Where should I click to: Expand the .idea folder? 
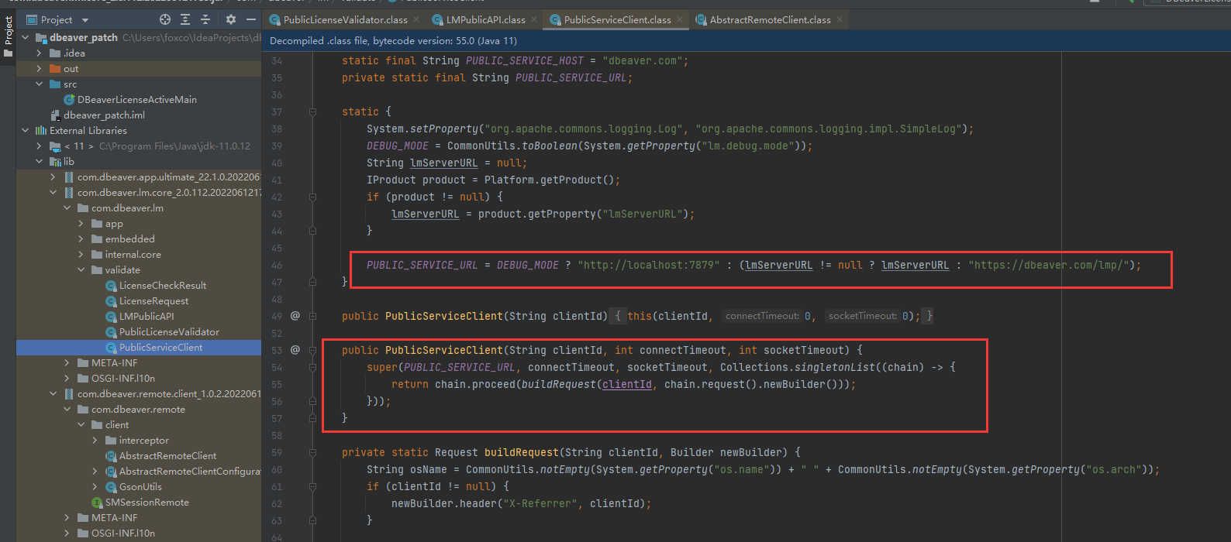(39, 53)
